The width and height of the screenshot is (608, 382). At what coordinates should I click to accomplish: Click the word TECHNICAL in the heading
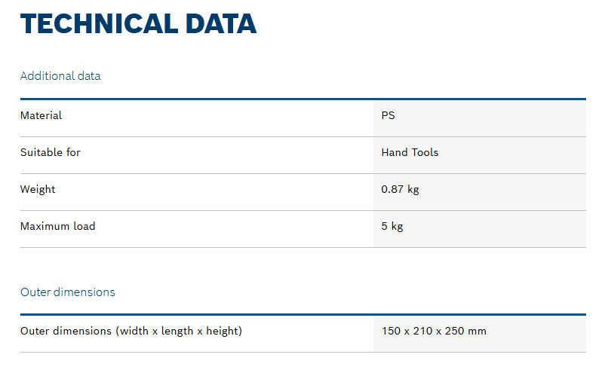click(x=100, y=23)
